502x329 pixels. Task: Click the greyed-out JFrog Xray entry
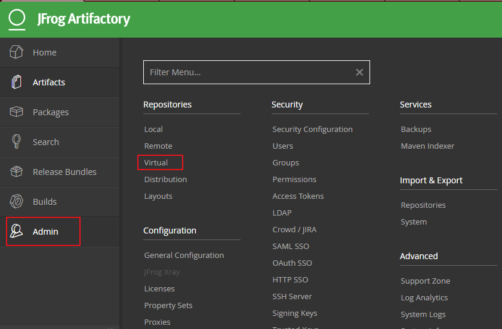coord(162,272)
